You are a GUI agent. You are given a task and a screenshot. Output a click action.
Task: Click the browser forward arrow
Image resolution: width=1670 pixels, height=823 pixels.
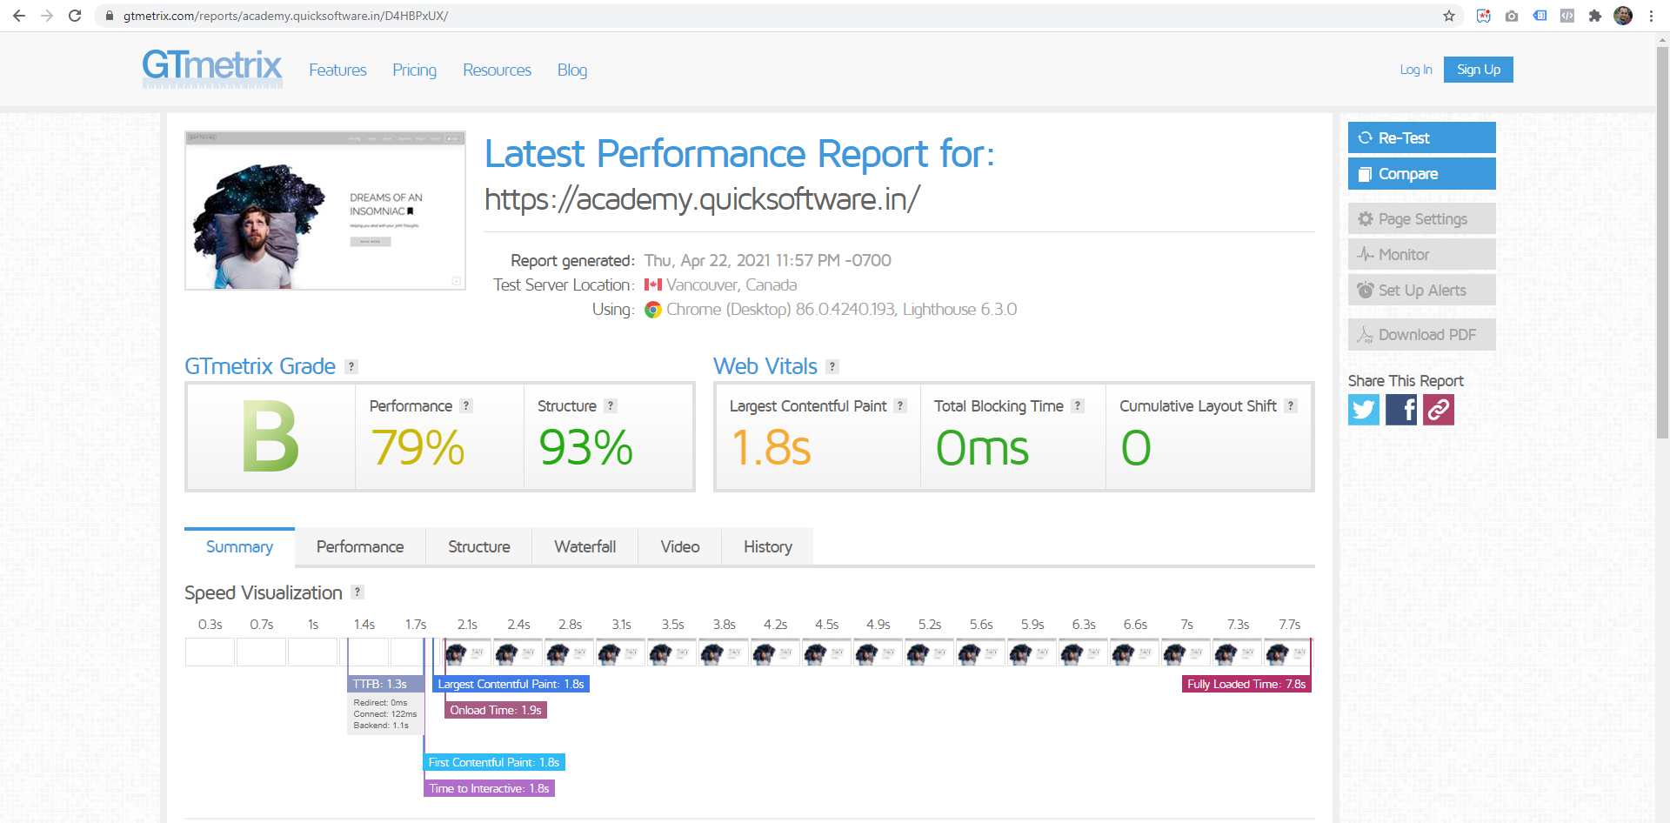[x=47, y=16]
